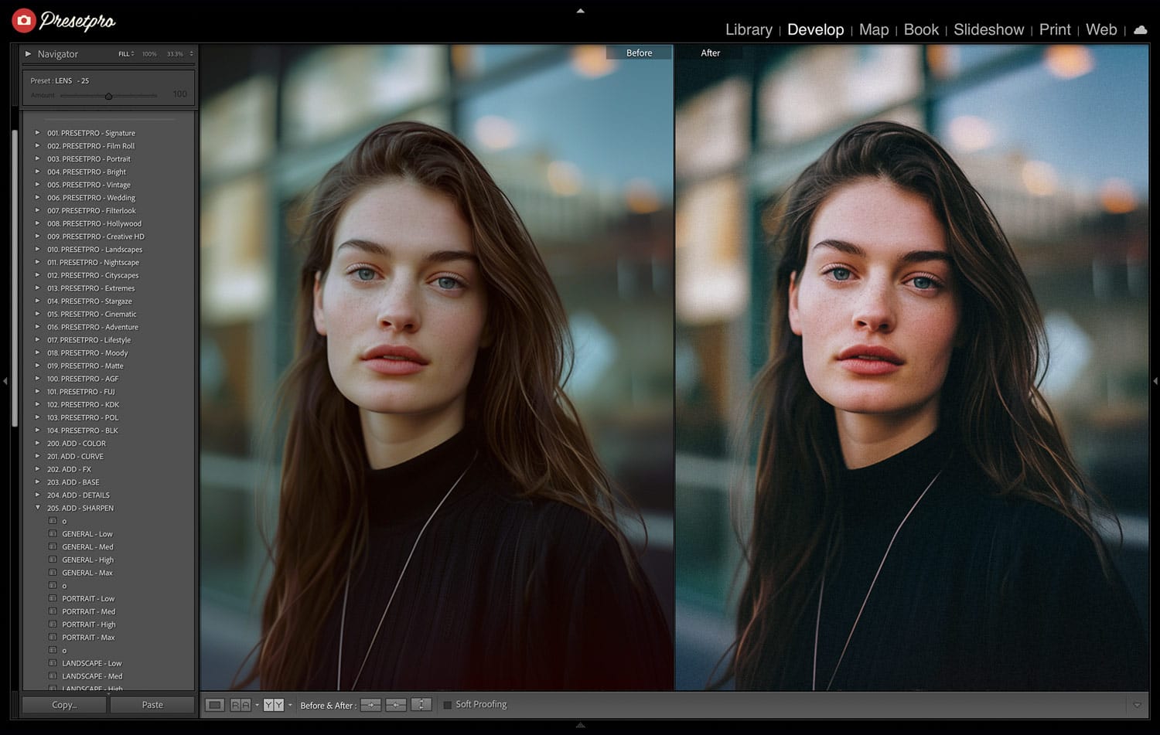Viewport: 1160px width, 735px height.
Task: Apply PORTRAIT - Max sharpen preset
Action: pos(88,638)
